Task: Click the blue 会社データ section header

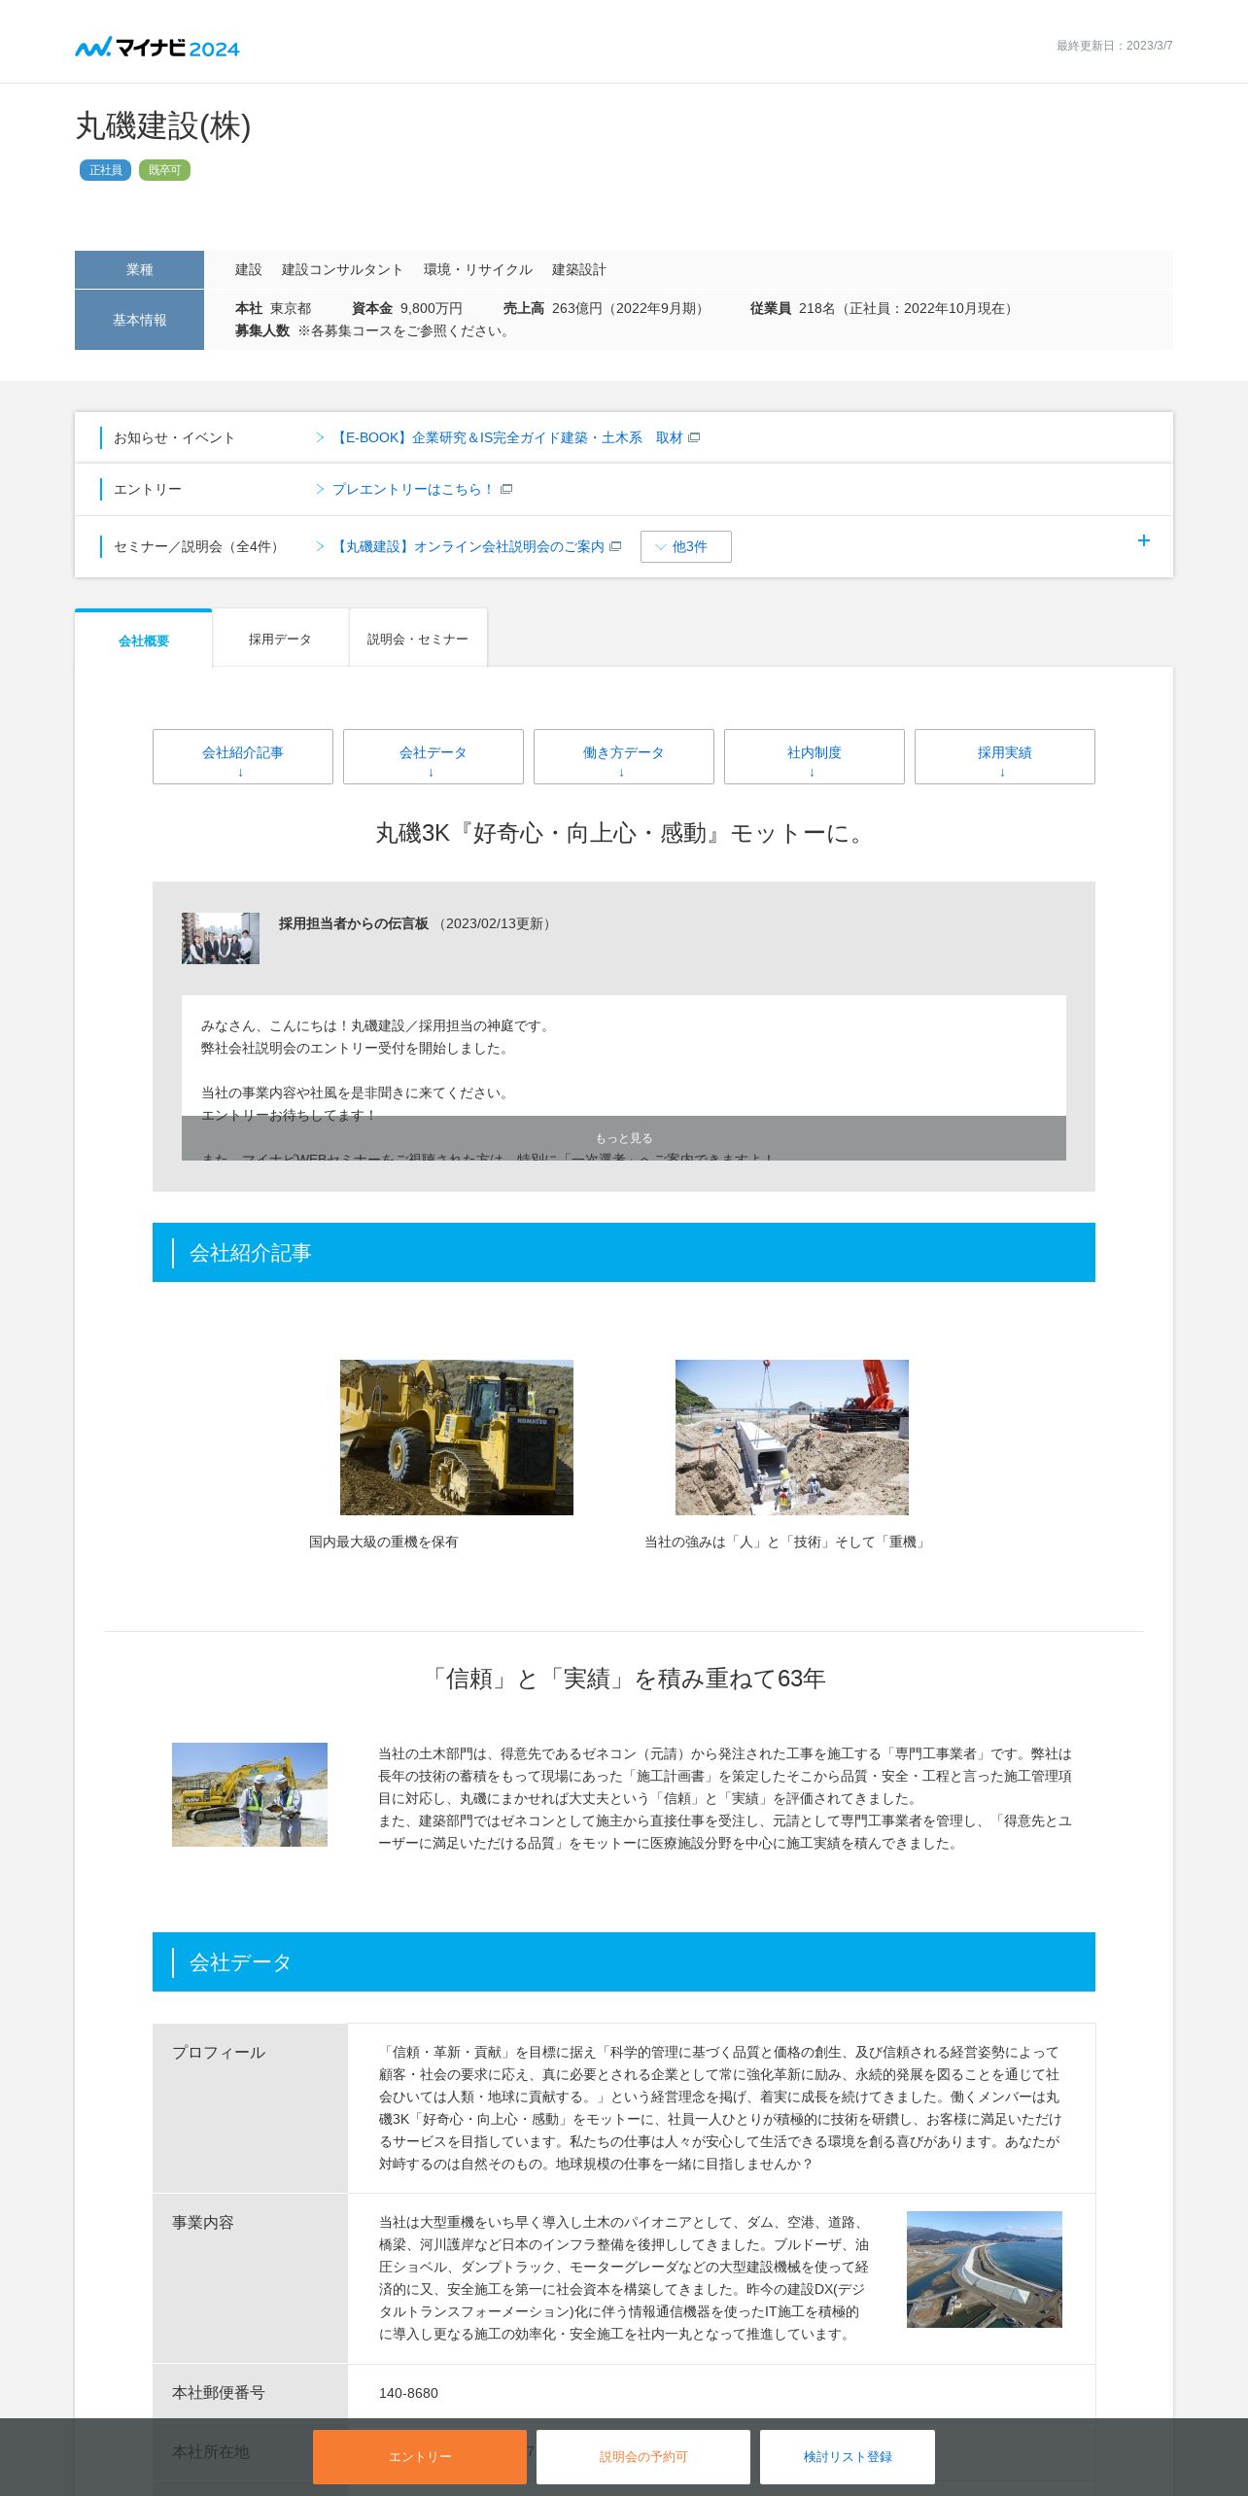Action: point(624,1961)
